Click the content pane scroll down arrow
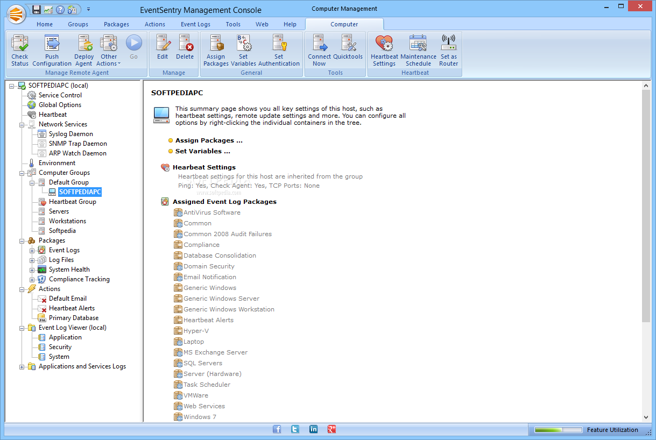This screenshot has width=656, height=440. click(646, 417)
